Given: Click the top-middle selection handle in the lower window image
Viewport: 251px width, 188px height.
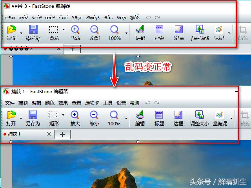Looking at the screenshot, I should pyautogui.click(x=138, y=142).
